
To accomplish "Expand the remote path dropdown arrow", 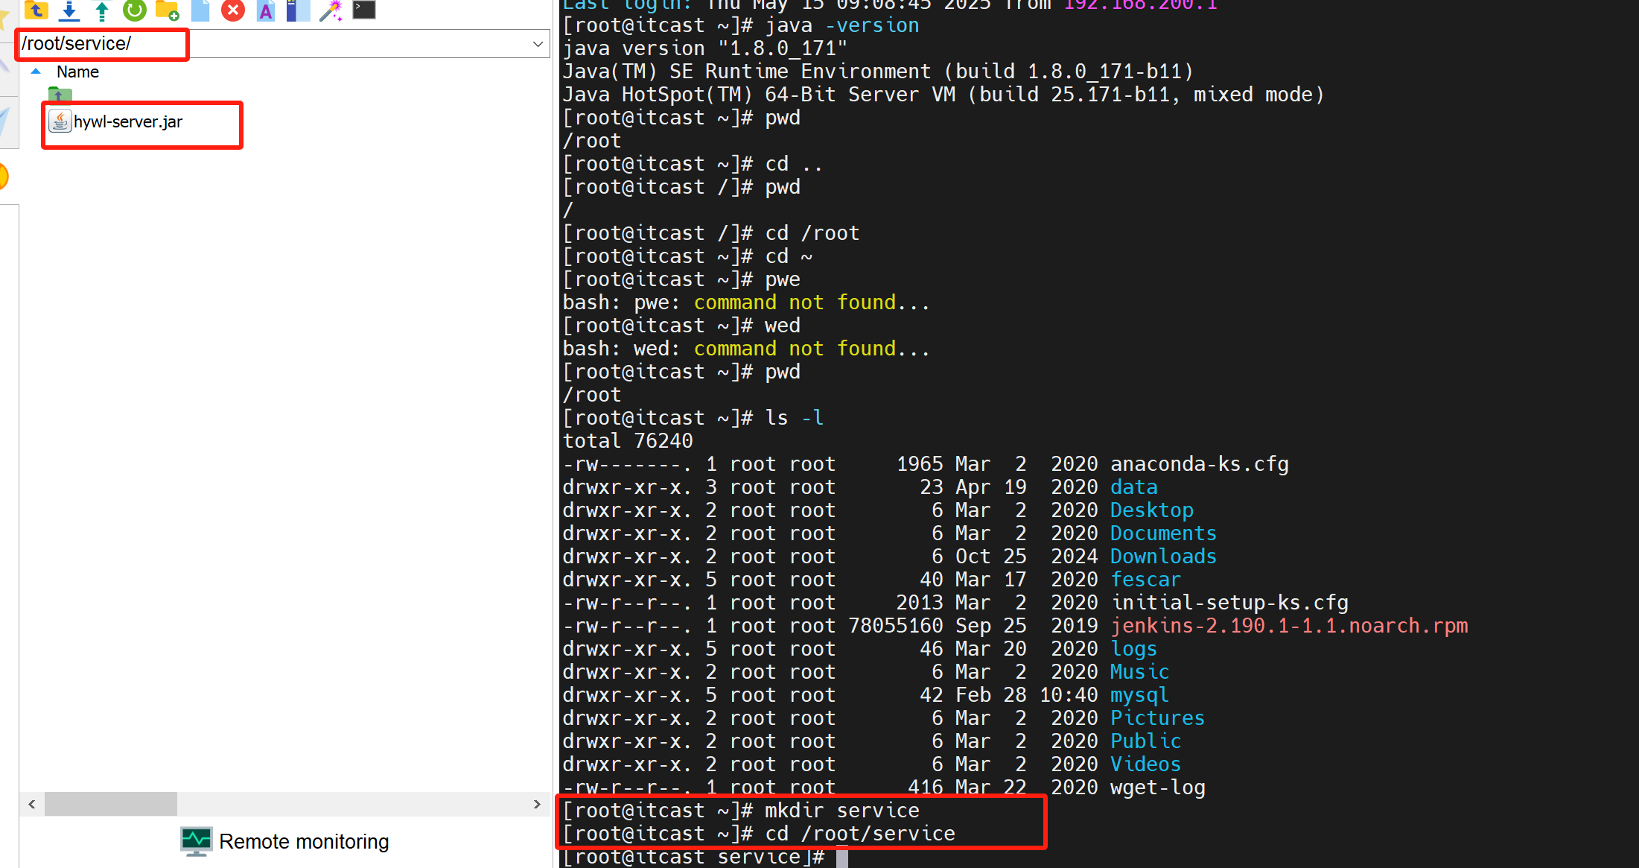I will click(538, 44).
